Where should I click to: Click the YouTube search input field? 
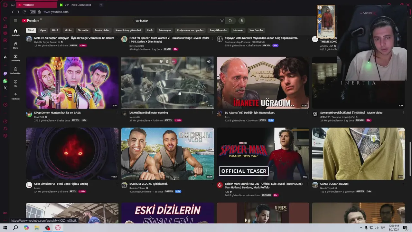pyautogui.click(x=176, y=21)
